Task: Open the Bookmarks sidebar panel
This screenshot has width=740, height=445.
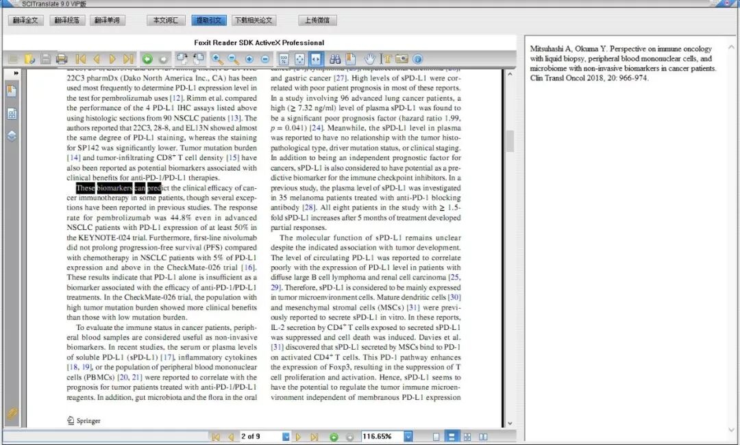Action: (12, 90)
